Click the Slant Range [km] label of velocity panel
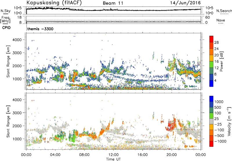This screenshot has height=161, width=232. point(8,121)
